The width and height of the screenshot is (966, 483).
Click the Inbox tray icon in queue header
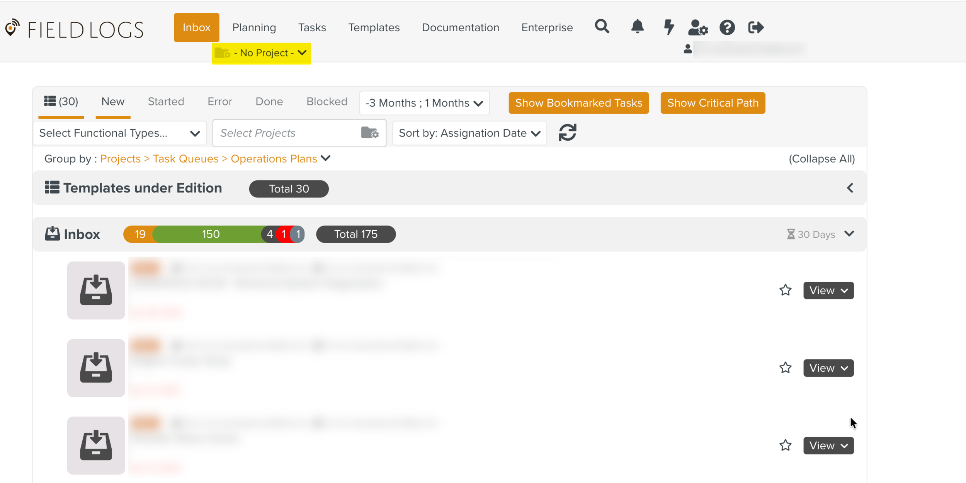point(52,234)
